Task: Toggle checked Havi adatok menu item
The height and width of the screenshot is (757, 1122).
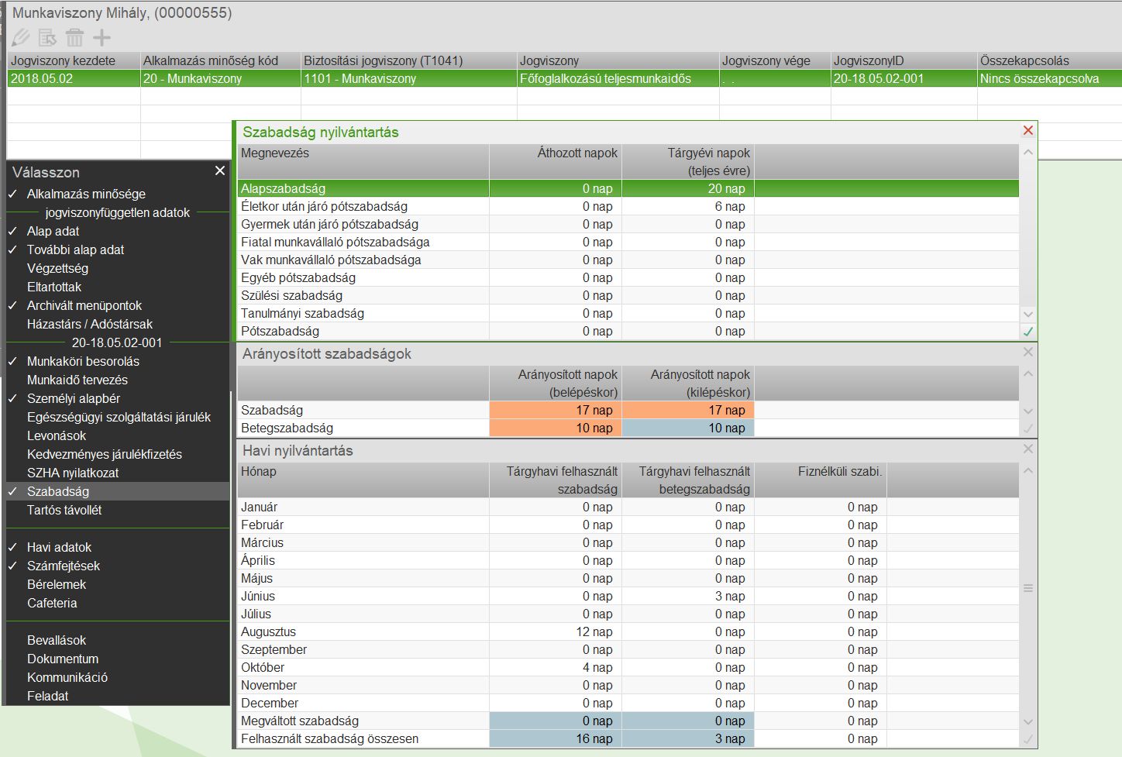Action: coord(59,547)
